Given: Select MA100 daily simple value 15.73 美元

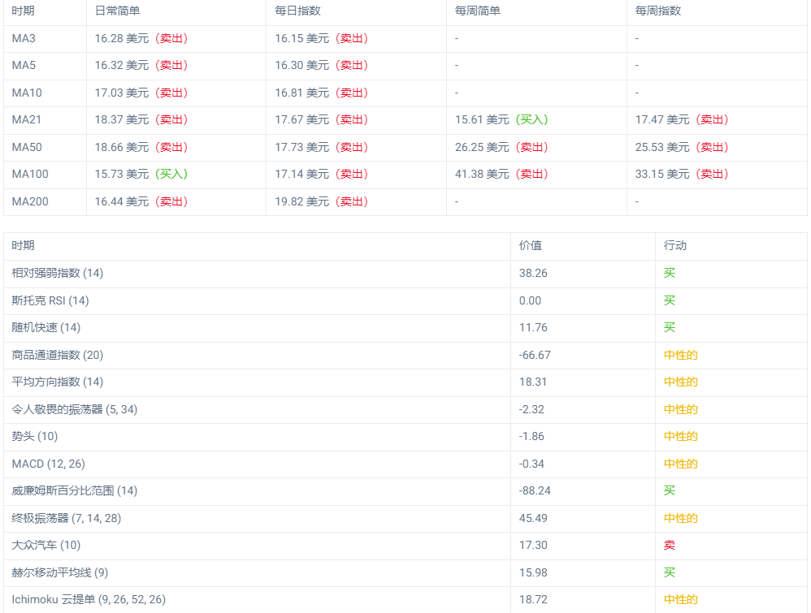Looking at the screenshot, I should point(122,175).
